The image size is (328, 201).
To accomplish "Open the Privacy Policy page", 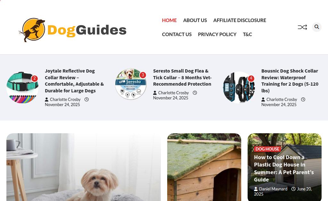I will [217, 34].
